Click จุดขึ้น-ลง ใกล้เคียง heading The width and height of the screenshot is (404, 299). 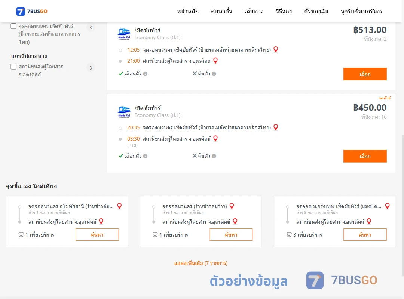coord(31,187)
